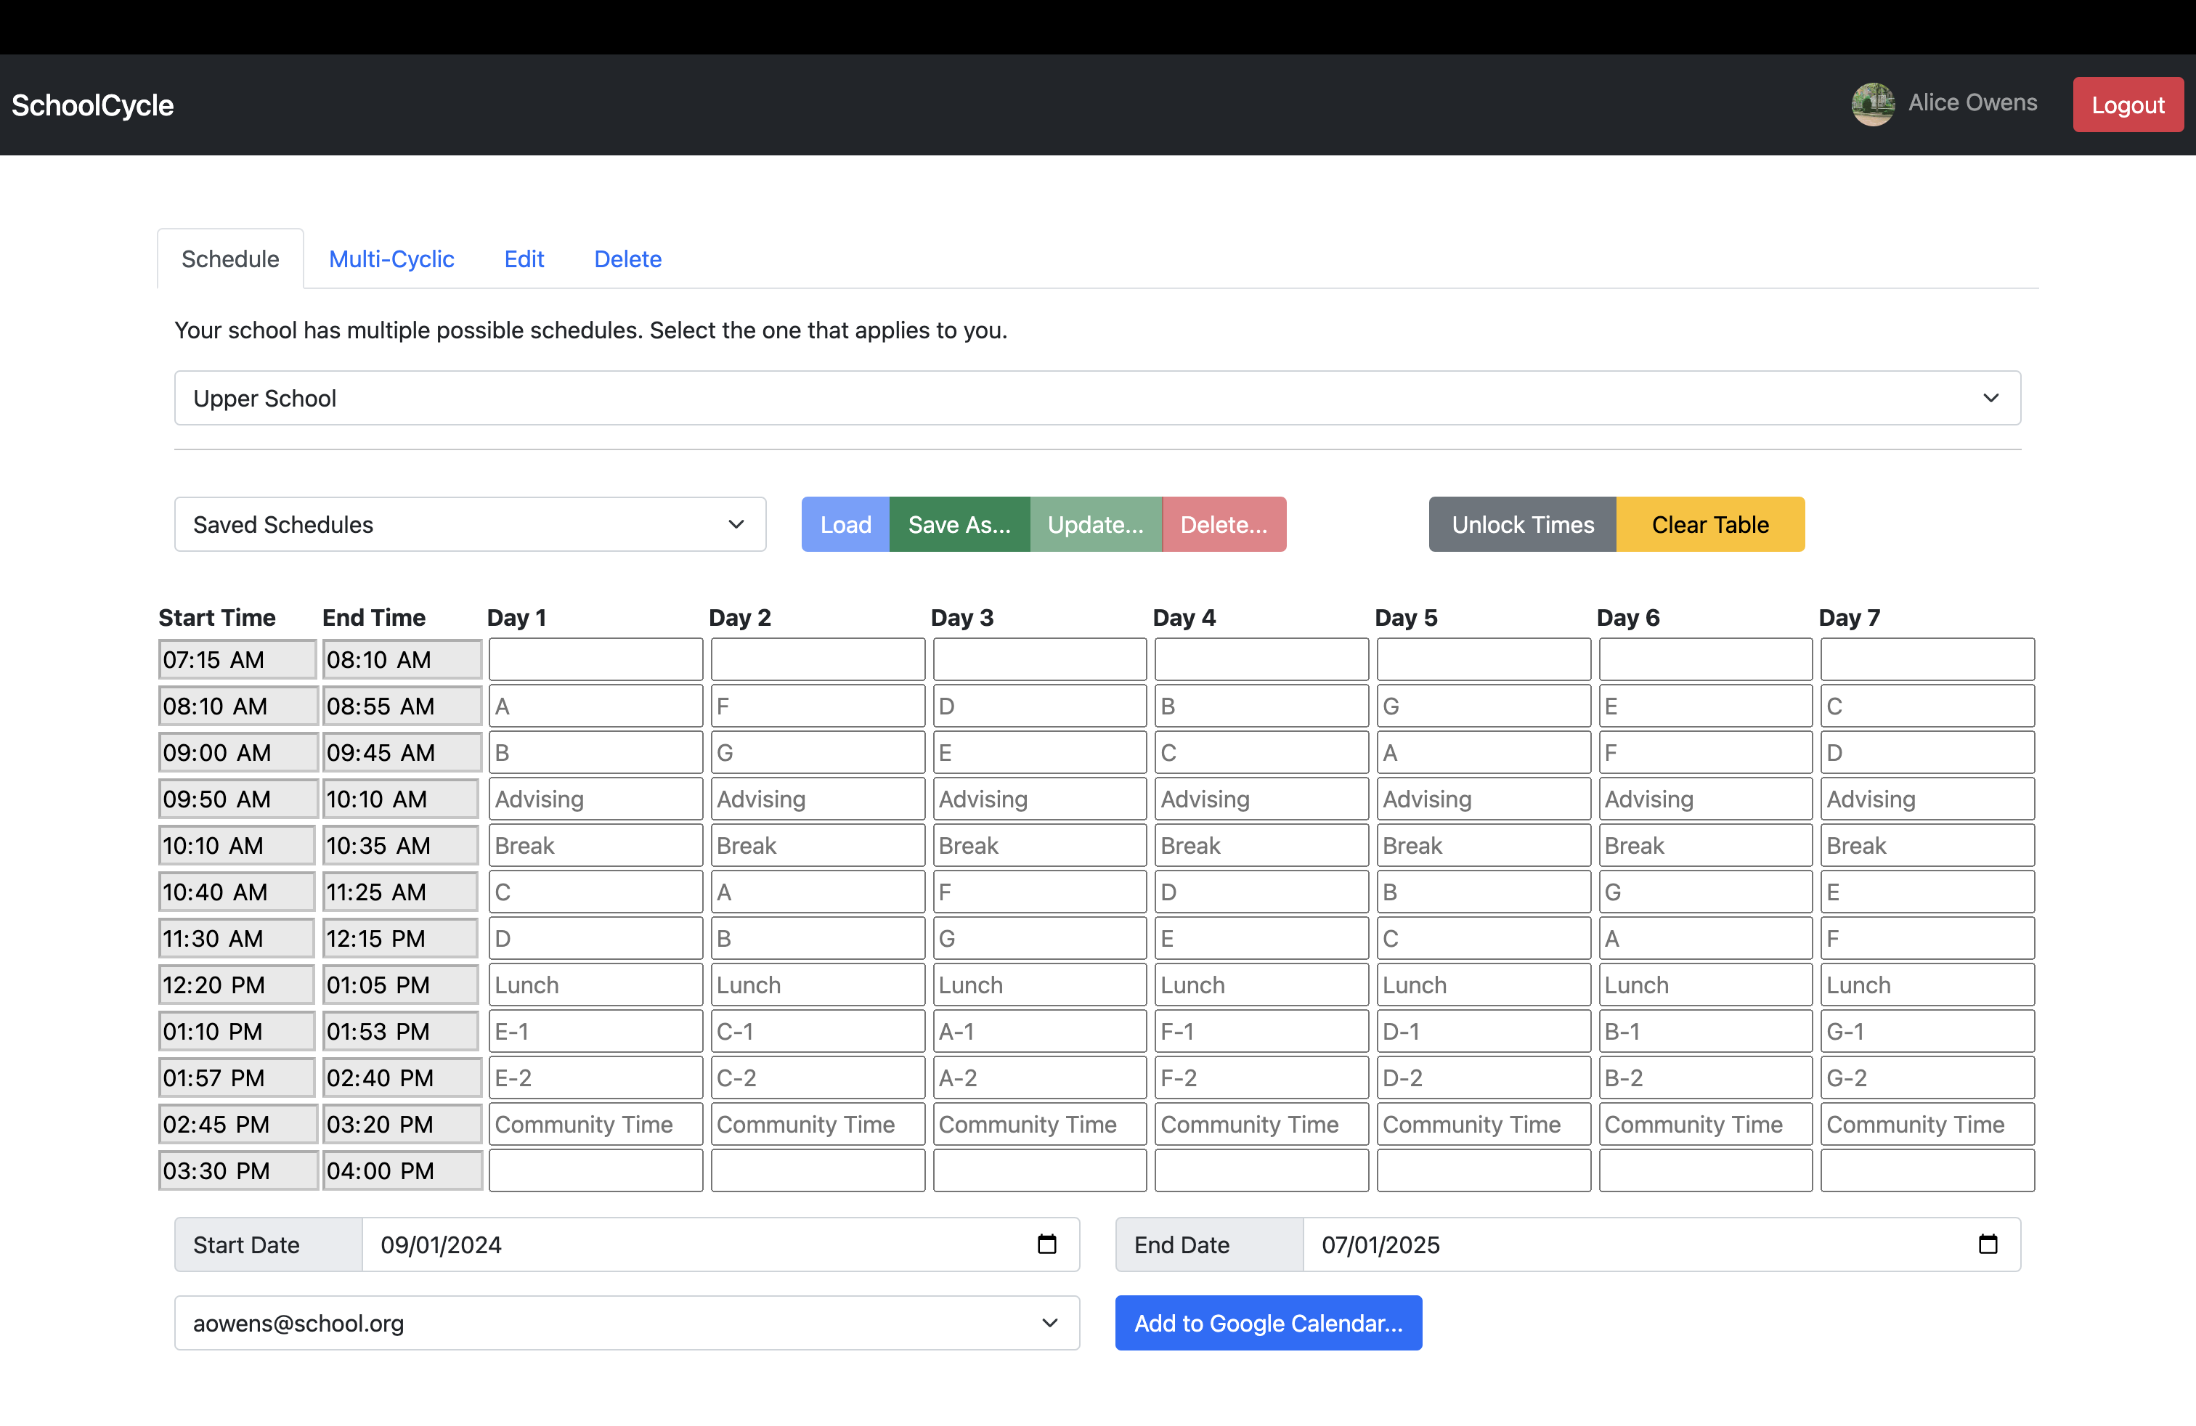Open the Start Date calendar picker
The width and height of the screenshot is (2196, 1426).
(x=1046, y=1244)
